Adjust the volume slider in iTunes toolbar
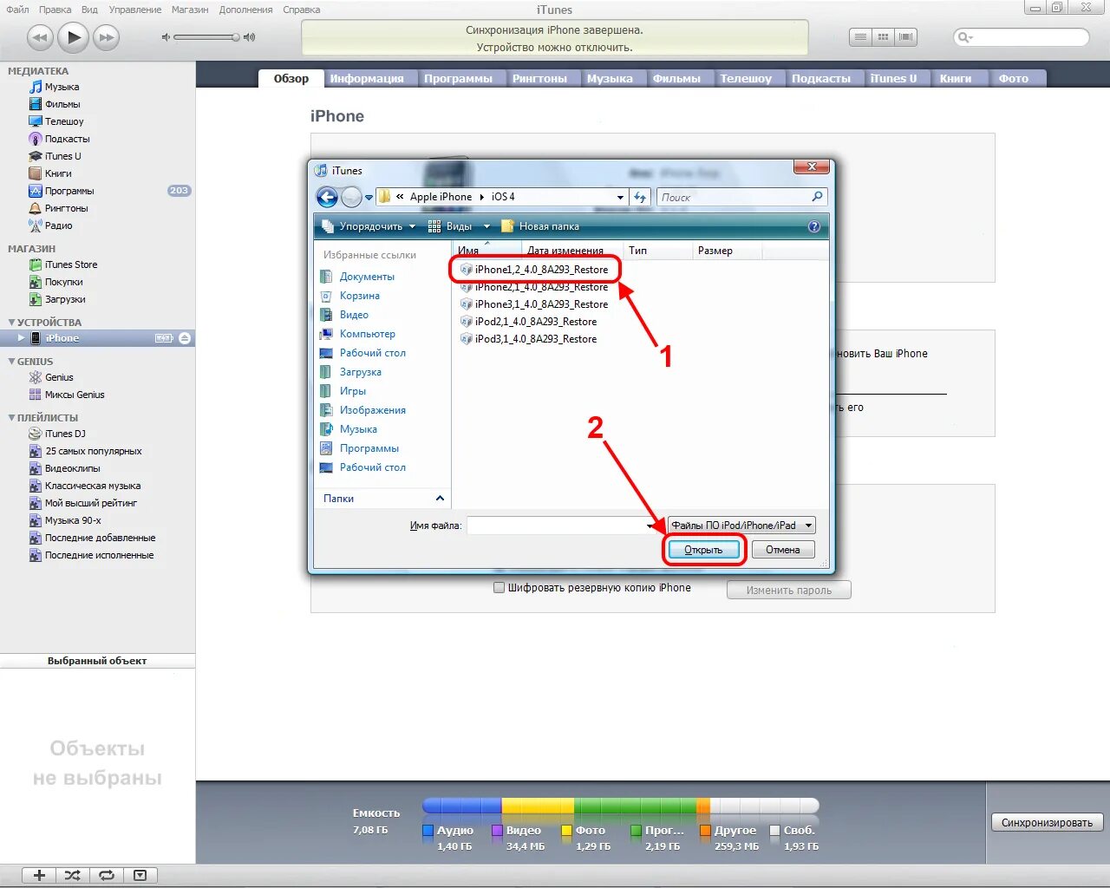Viewport: 1110px width, 888px height. 207,37
